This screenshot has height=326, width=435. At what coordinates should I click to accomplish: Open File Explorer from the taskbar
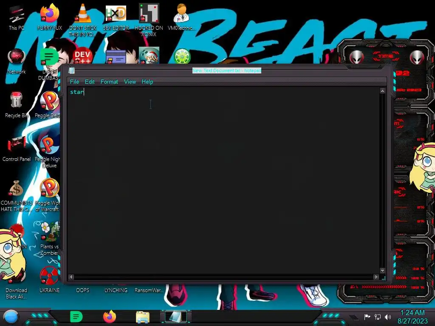pyautogui.click(x=143, y=318)
